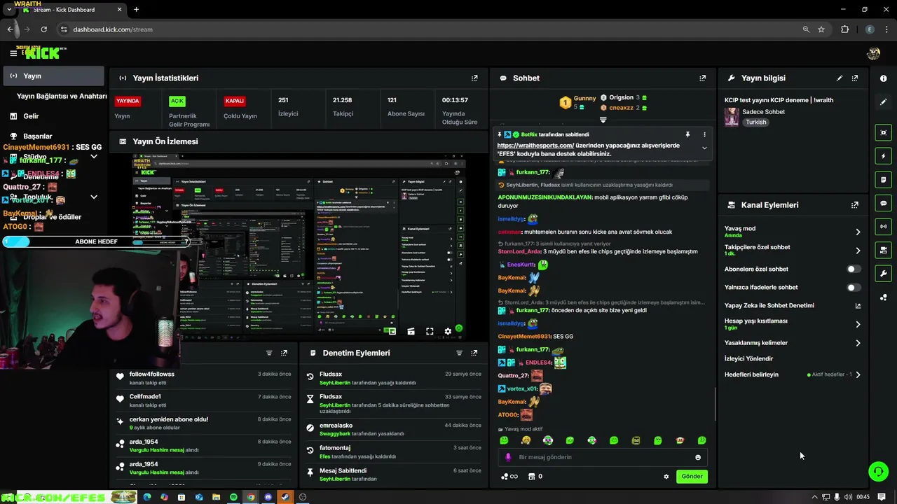
Task: Open the pinned message three-dot menu
Action: (704, 134)
